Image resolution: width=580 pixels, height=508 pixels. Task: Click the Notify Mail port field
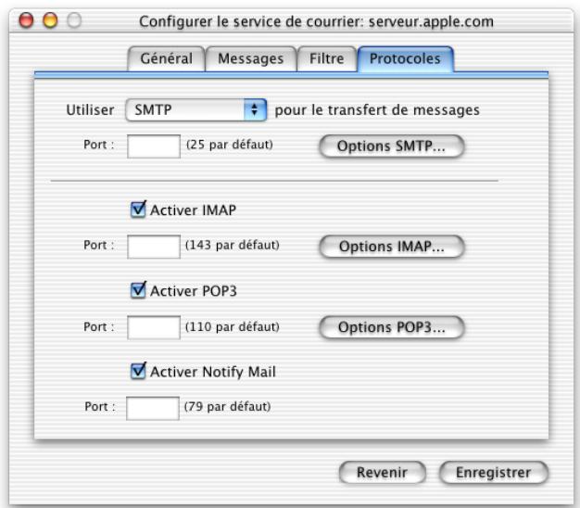point(152,408)
